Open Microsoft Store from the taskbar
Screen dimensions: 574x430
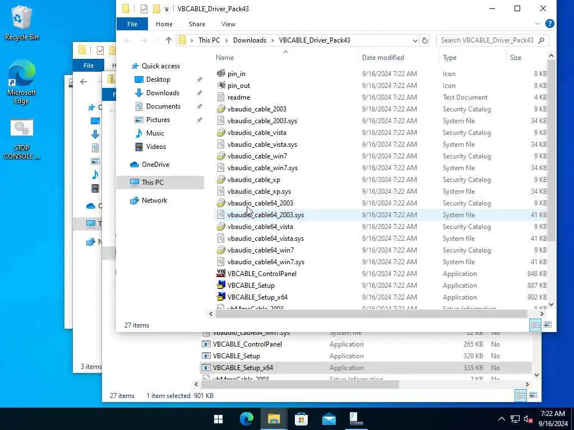(x=301, y=419)
